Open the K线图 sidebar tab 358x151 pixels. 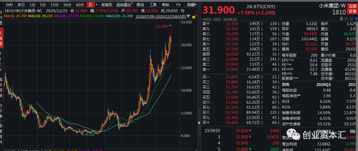coord(1,38)
